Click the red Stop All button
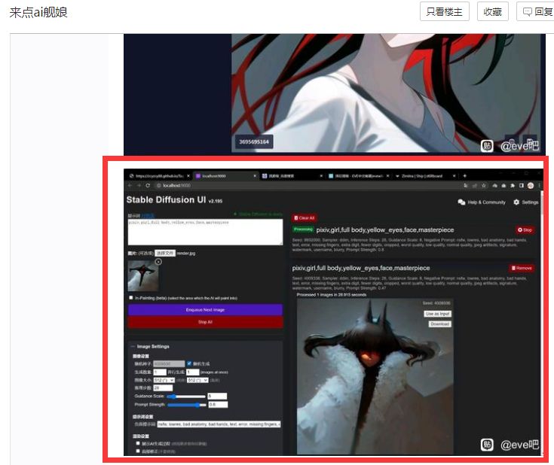Image resolution: width=554 pixels, height=465 pixels. (x=205, y=322)
